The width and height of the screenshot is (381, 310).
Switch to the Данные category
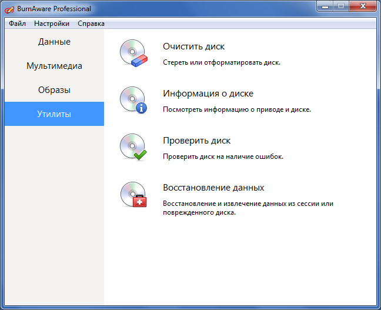pos(54,42)
